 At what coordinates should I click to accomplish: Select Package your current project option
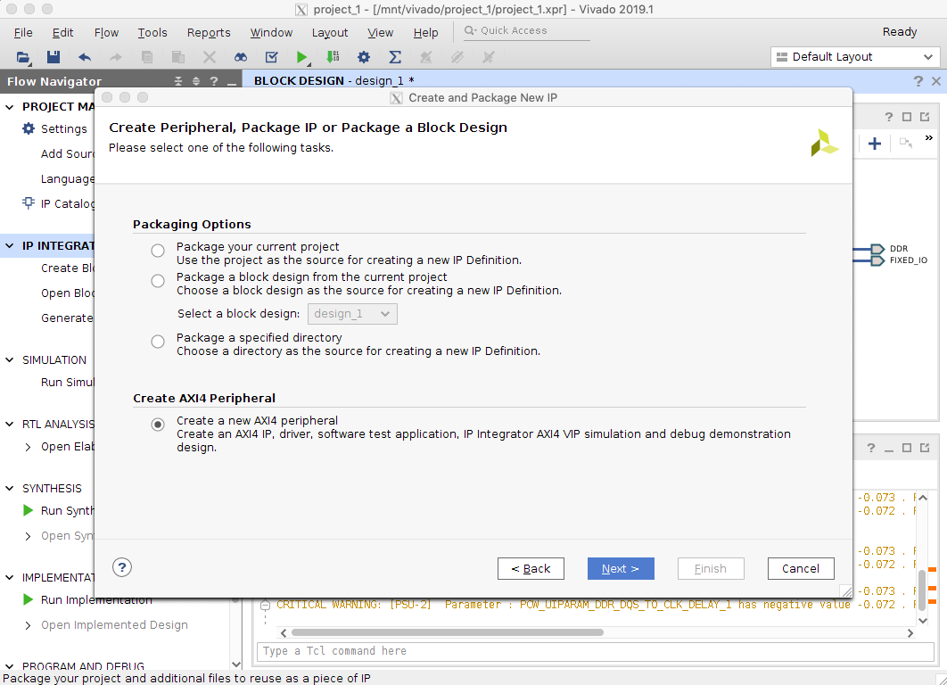point(158,251)
